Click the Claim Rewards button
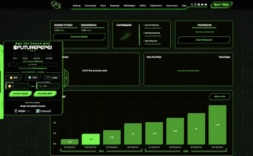Viewport: 253px width, 156px height. (204, 40)
